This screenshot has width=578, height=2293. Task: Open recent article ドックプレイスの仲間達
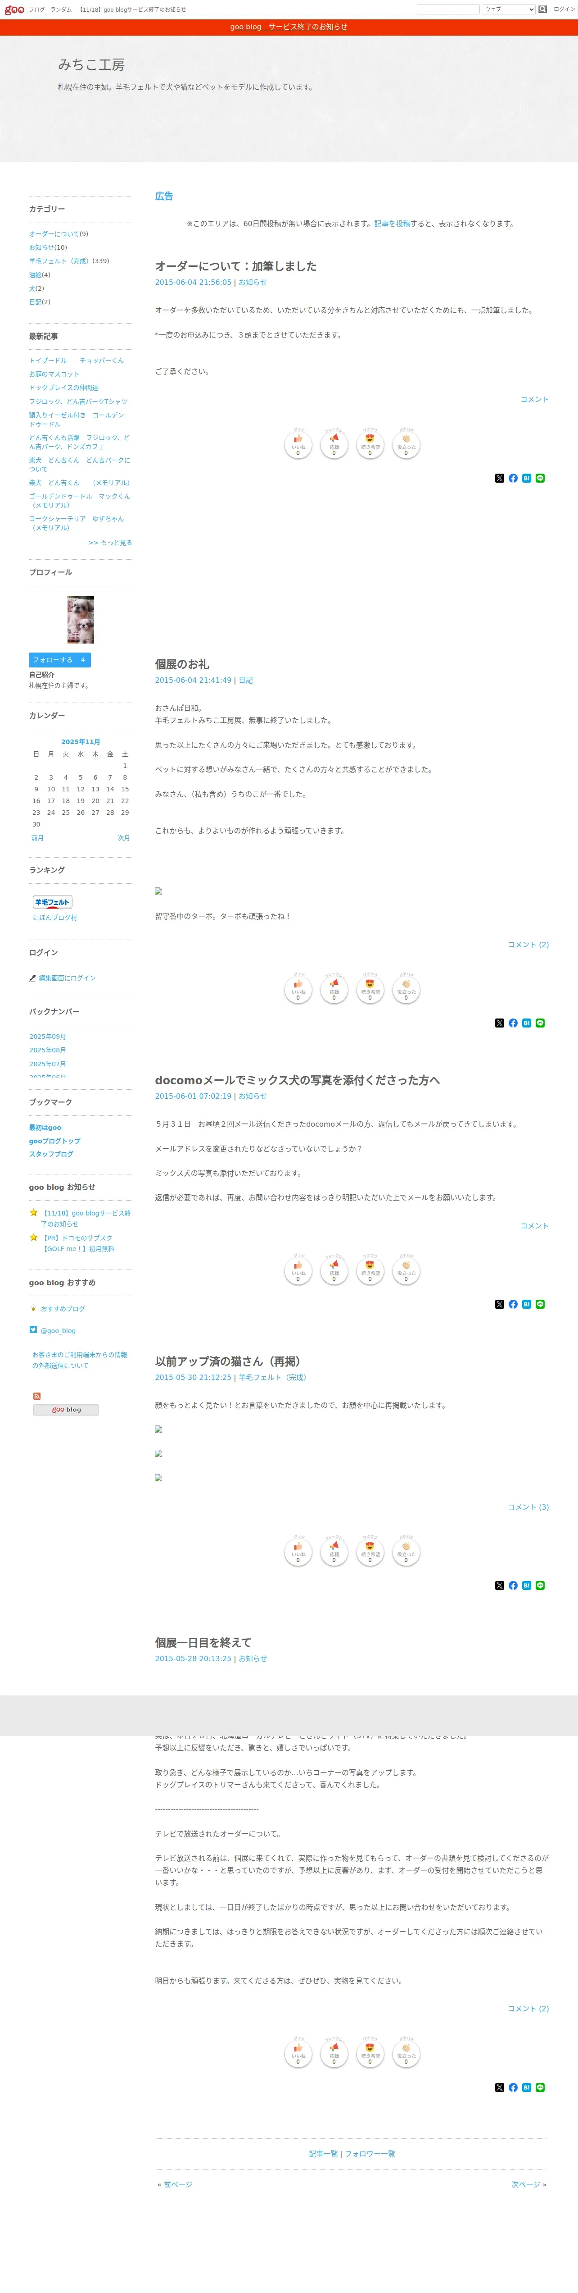coord(63,388)
